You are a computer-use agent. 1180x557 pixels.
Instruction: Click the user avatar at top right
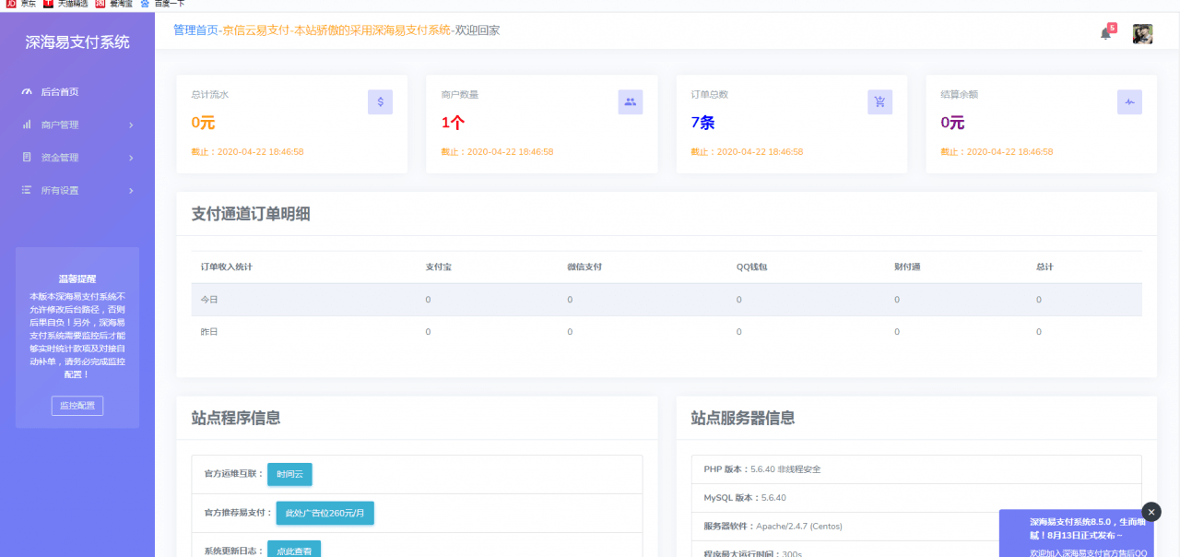pos(1142,31)
